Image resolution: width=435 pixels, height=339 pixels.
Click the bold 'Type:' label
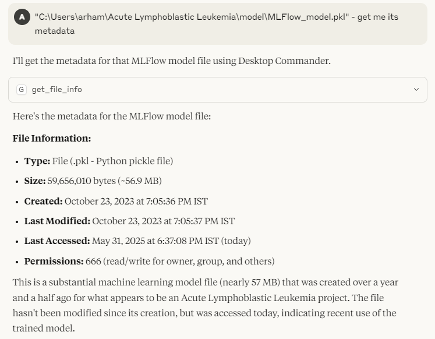(x=37, y=161)
